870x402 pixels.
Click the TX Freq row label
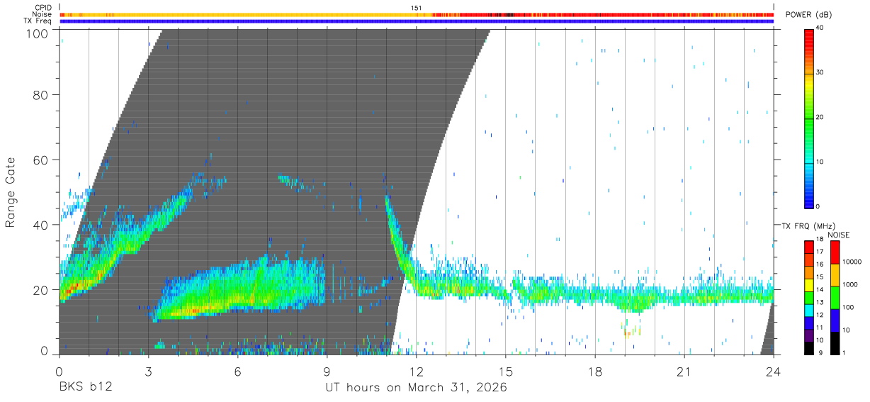point(38,21)
